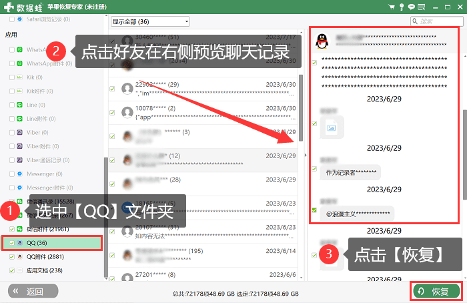Screen dimensions: 467x303
Task: Click the magnifier icon in search box
Action: 415,21
